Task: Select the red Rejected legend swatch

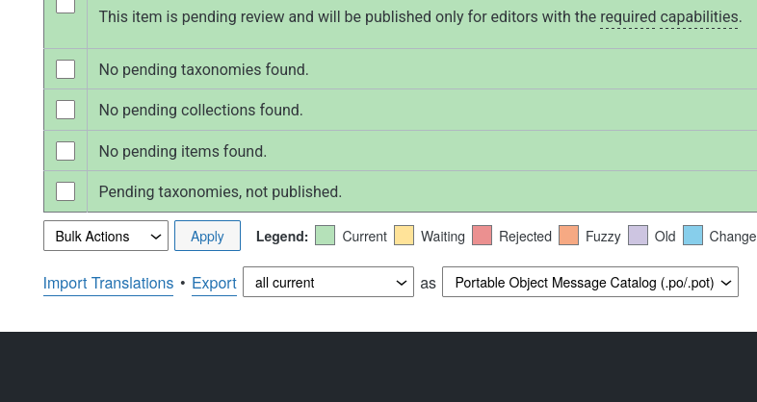Action: pyautogui.click(x=482, y=236)
